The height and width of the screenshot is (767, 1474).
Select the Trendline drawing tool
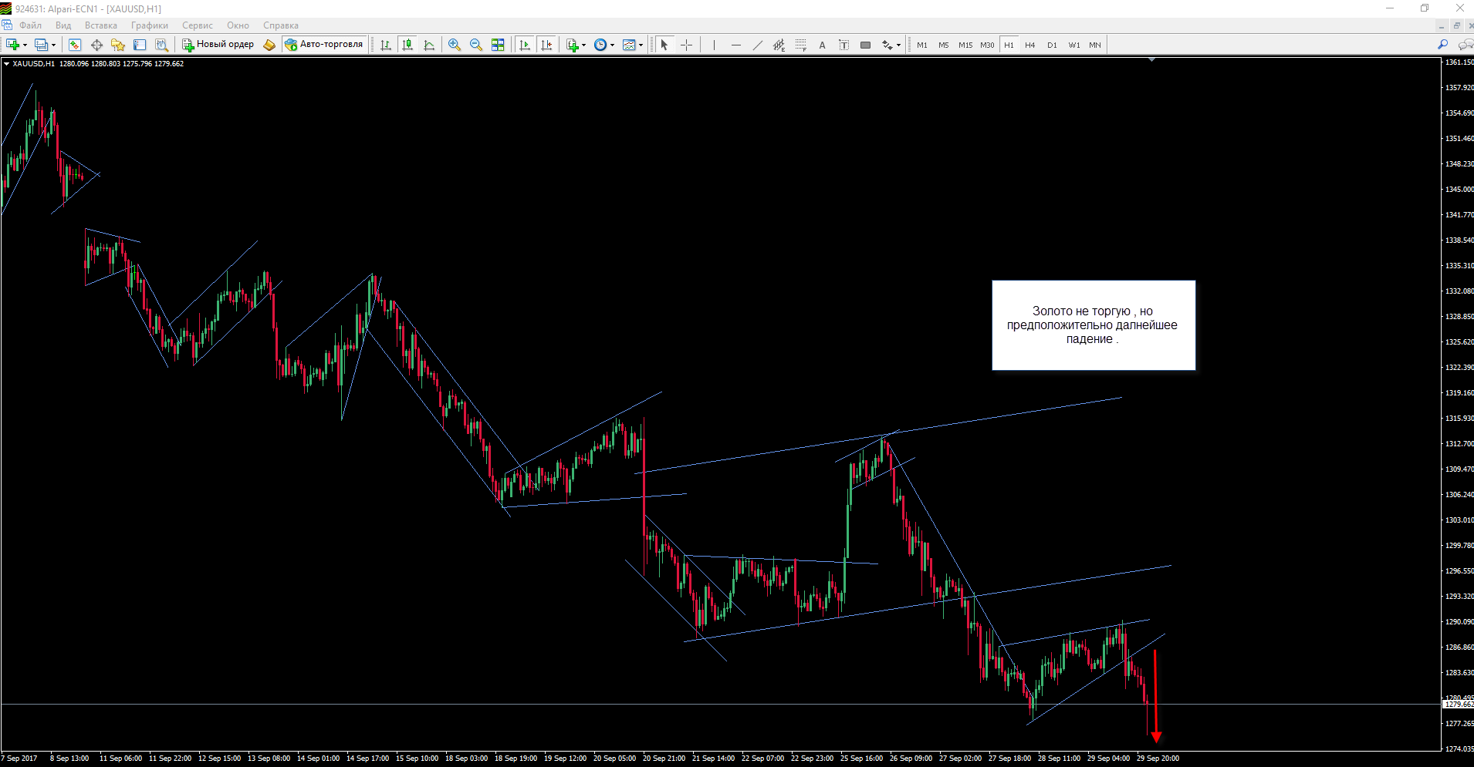click(757, 45)
